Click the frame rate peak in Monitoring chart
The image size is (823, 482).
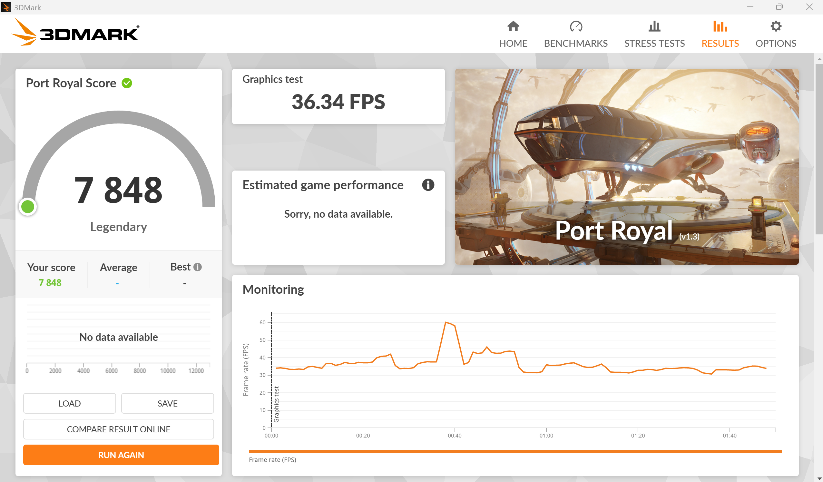(x=446, y=323)
